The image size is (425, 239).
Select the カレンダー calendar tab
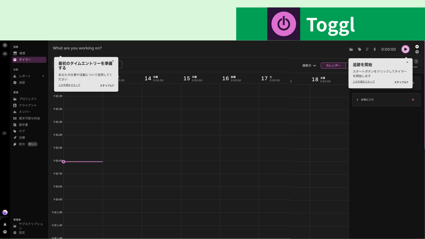(x=333, y=66)
